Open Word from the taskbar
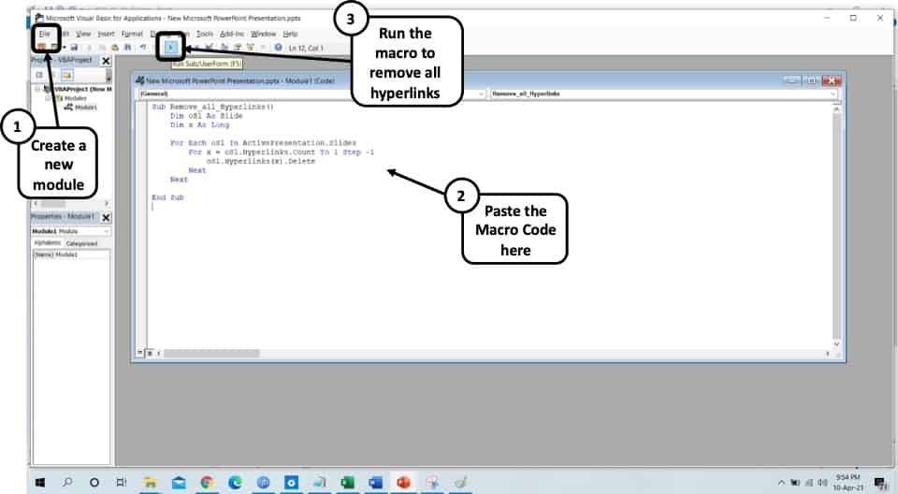Viewport: 898px width, 494px height. pyautogui.click(x=376, y=483)
